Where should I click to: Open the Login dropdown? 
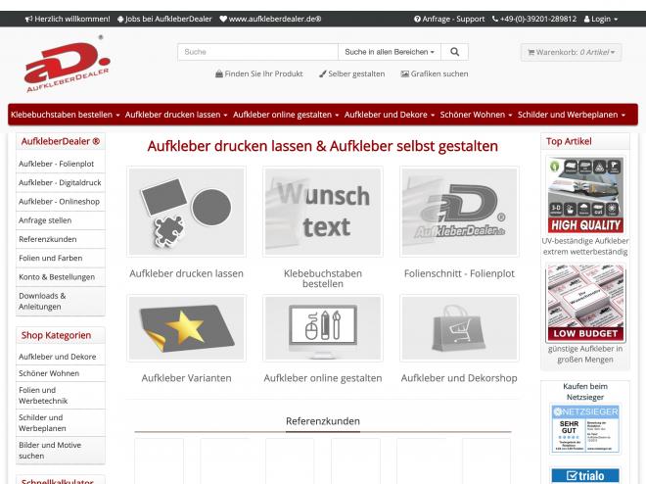tap(602, 19)
